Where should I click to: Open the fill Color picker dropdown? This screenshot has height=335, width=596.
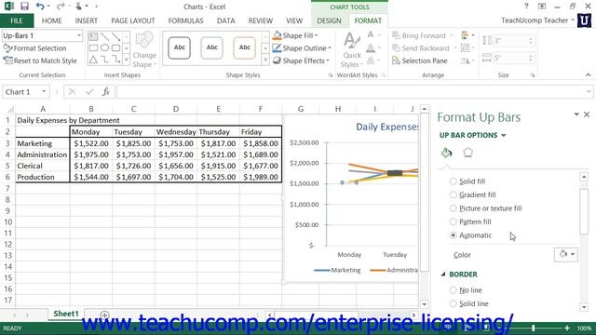[x=566, y=254]
